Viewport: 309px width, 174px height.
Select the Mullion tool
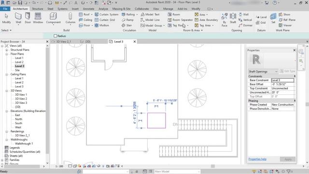coord(102,25)
